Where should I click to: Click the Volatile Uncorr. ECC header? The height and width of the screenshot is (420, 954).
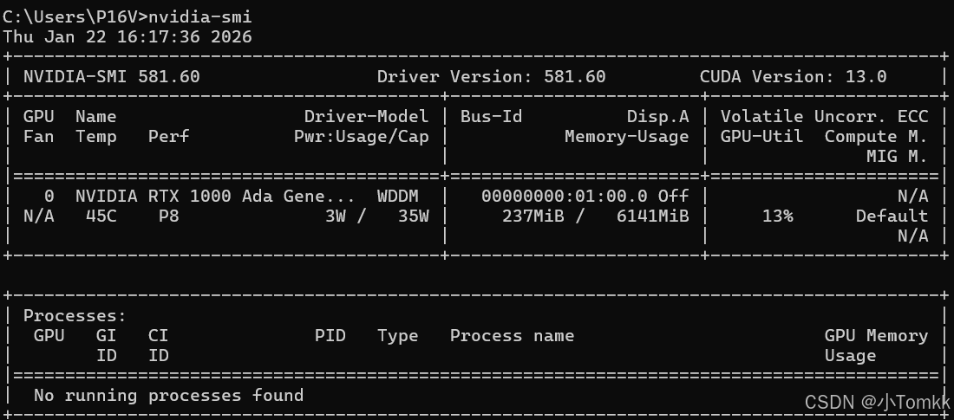(825, 116)
